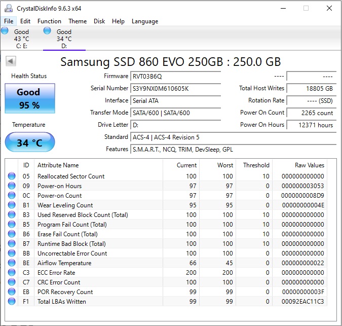Viewport: 342px width, 326px height.
Task: Click the Interface field Serial ATA
Action: [176, 101]
